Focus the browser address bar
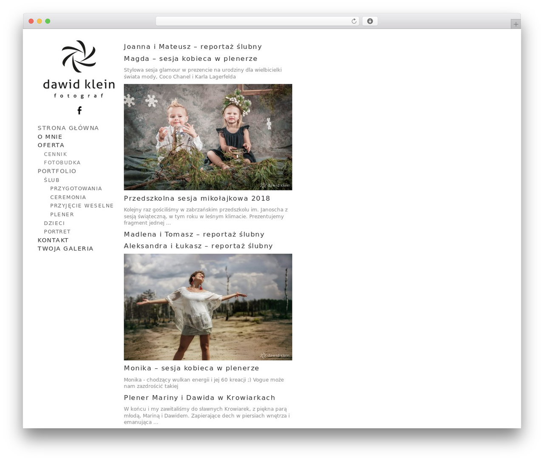544x461 pixels. pos(257,21)
